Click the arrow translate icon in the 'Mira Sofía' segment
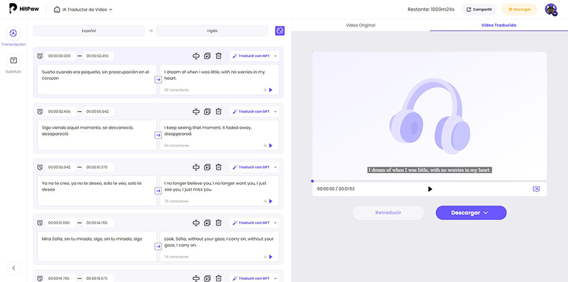Image resolution: width=568 pixels, height=282 pixels. 158,247
